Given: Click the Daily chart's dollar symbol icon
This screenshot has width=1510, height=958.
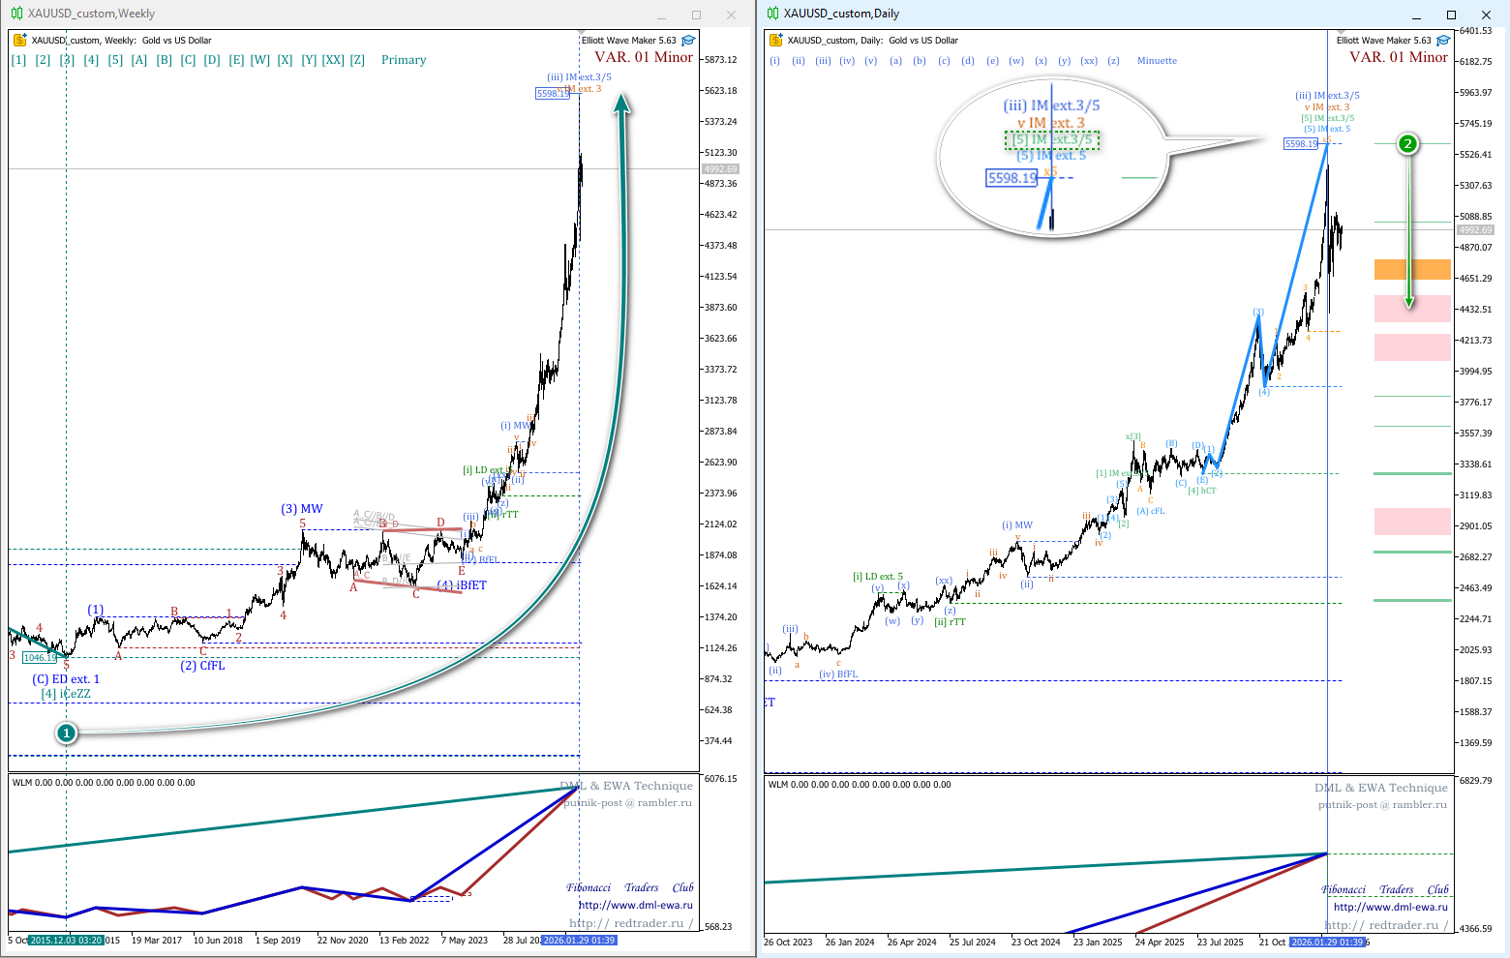Looking at the screenshot, I should click(775, 41).
